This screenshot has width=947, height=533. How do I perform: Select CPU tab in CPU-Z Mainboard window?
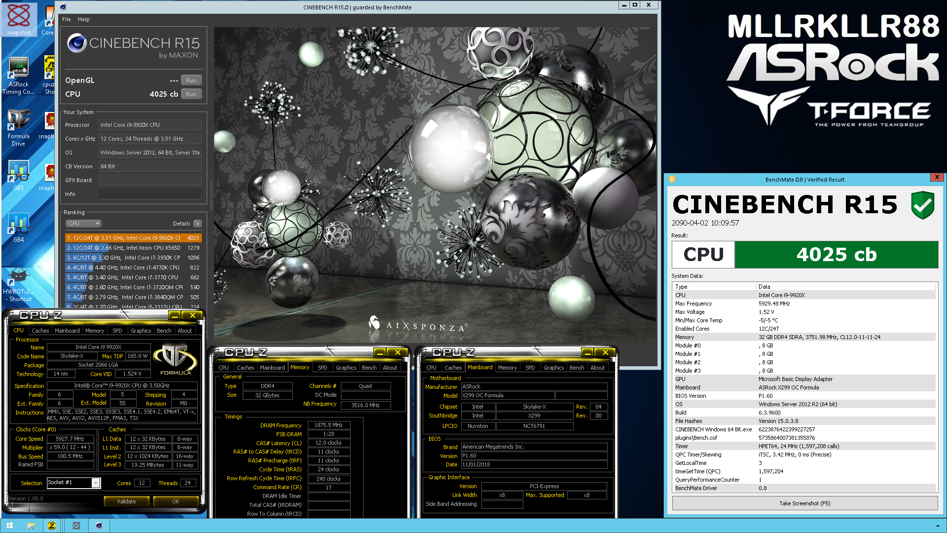[432, 368]
